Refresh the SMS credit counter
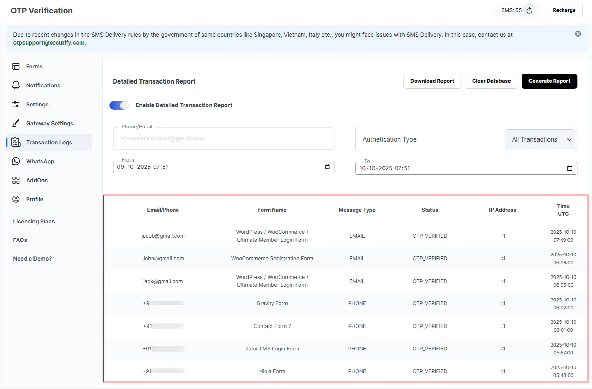This screenshot has width=592, height=389. [x=530, y=10]
